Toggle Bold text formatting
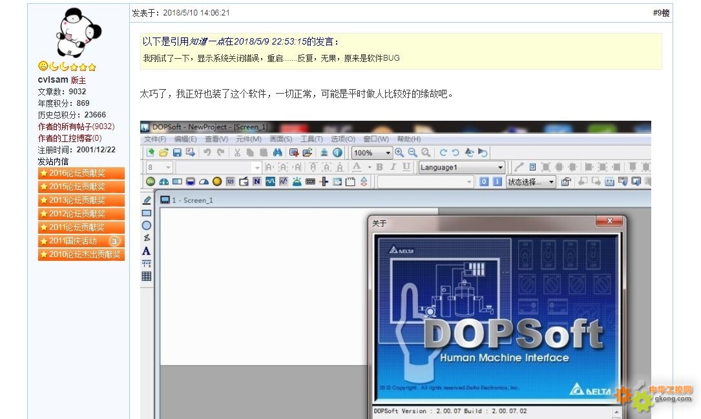 379,167
